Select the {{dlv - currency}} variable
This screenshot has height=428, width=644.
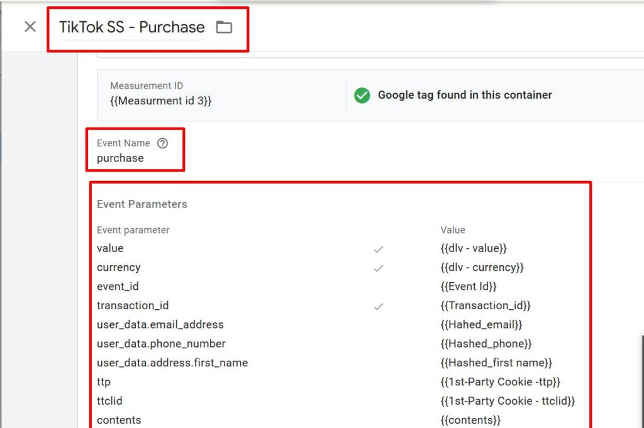point(482,268)
